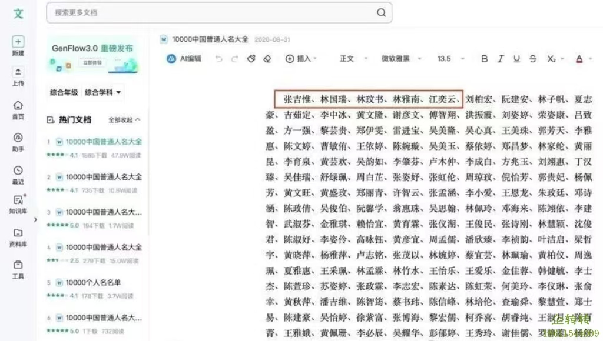This screenshot has height=341, width=603.
Task: Expand the 综合学科 subject dropdown
Action: click(103, 92)
